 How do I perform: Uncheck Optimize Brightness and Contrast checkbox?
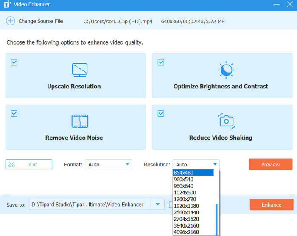pyautogui.click(x=161, y=62)
